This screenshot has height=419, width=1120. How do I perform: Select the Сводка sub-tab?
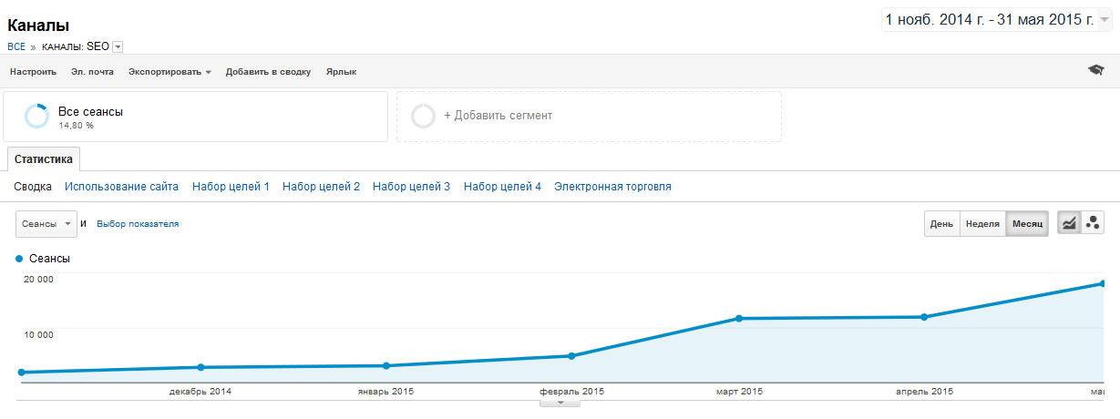[33, 187]
